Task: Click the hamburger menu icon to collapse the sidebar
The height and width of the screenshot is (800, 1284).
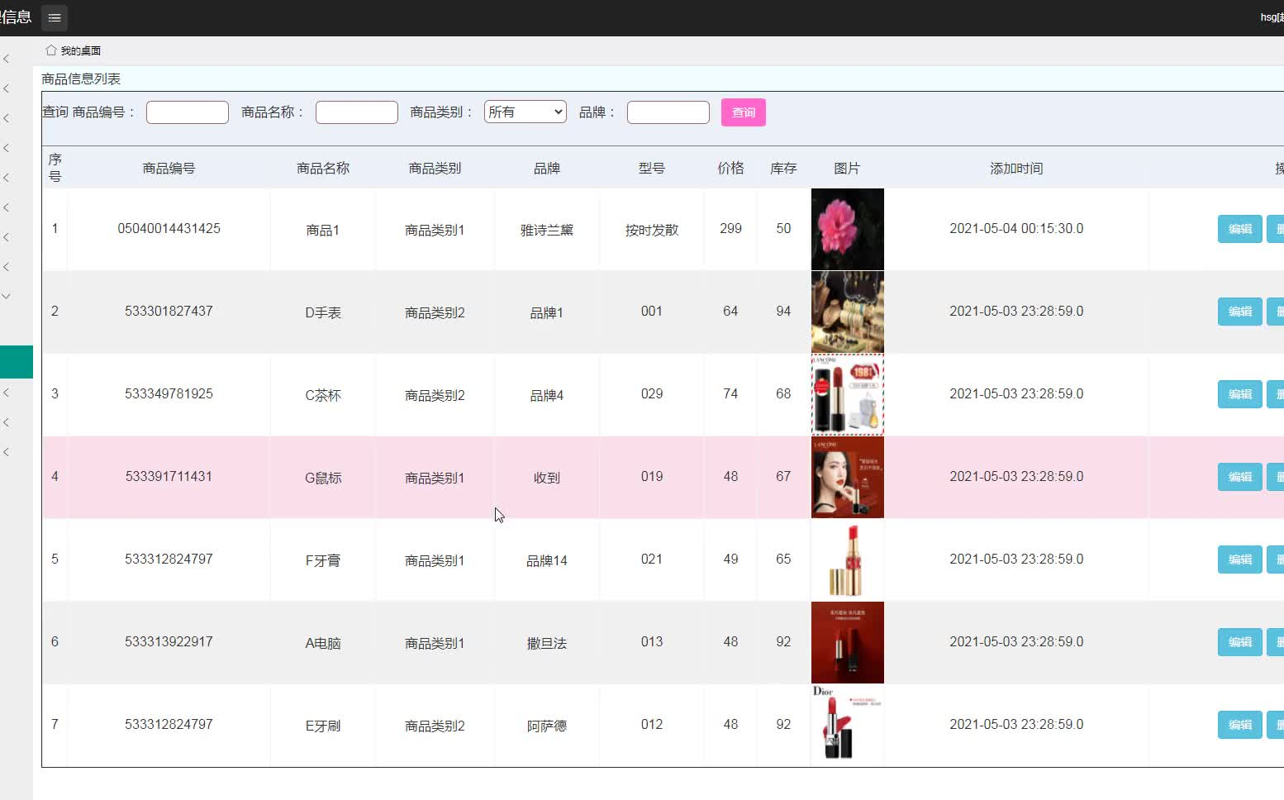Action: [54, 17]
